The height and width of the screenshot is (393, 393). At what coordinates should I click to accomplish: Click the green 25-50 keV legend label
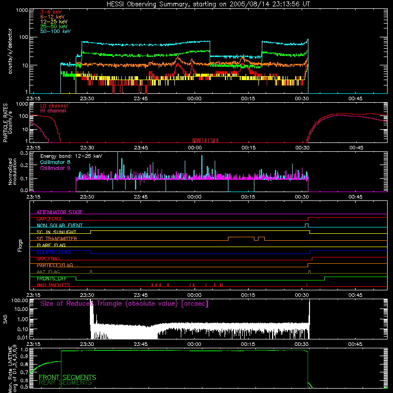[54, 27]
